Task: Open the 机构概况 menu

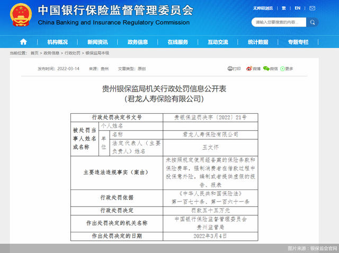Action: (x=58, y=42)
